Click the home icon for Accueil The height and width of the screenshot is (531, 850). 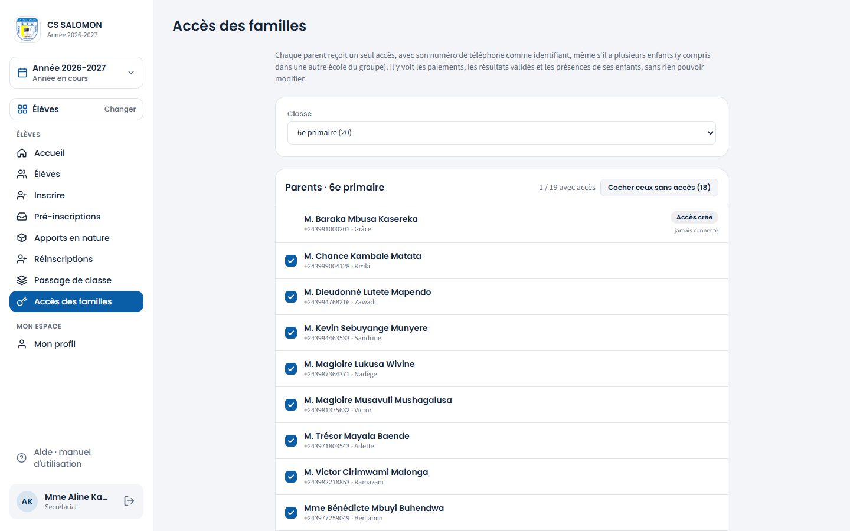[x=22, y=153]
